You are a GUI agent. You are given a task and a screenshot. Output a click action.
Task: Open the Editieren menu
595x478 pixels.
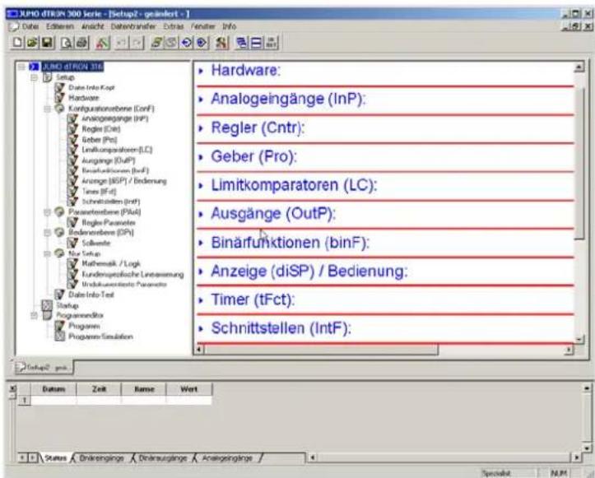[x=60, y=26]
